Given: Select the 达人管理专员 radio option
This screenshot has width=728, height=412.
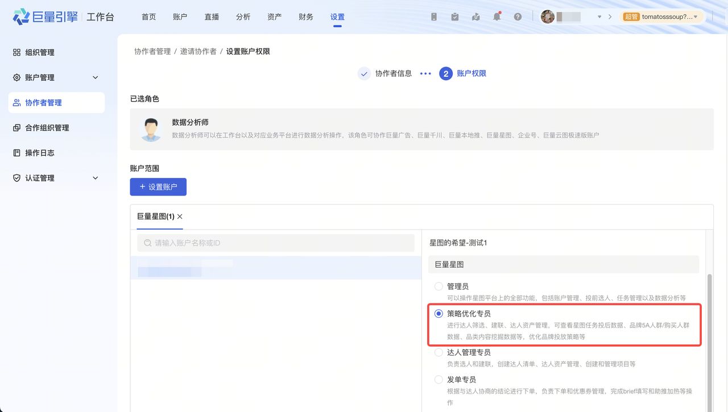Looking at the screenshot, I should pyautogui.click(x=439, y=352).
